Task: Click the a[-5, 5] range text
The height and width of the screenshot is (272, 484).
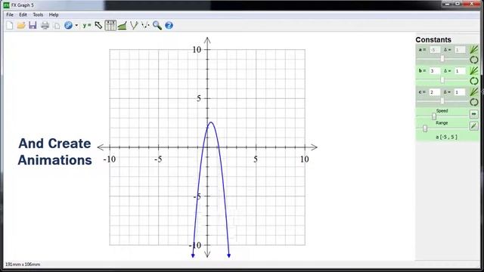Action: (x=446, y=137)
